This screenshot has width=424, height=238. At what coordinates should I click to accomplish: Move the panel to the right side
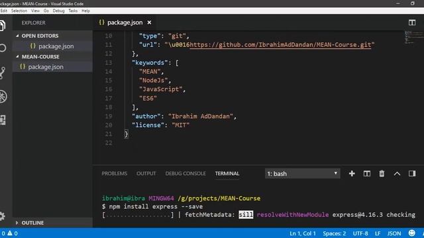pos(412,173)
